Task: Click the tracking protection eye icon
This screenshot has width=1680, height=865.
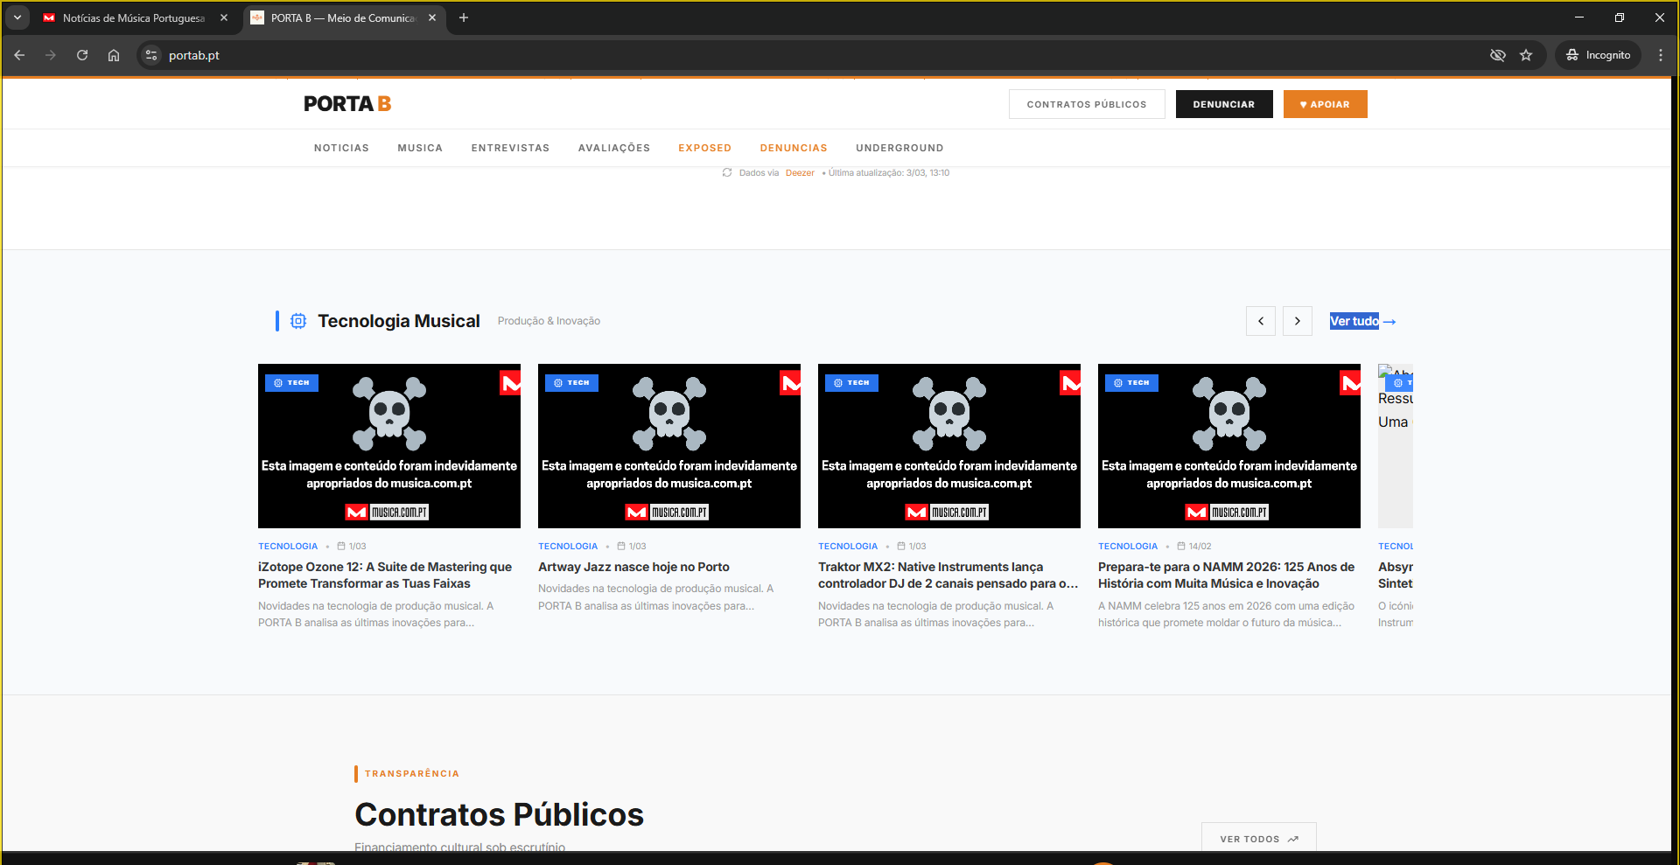Action: pyautogui.click(x=1498, y=55)
